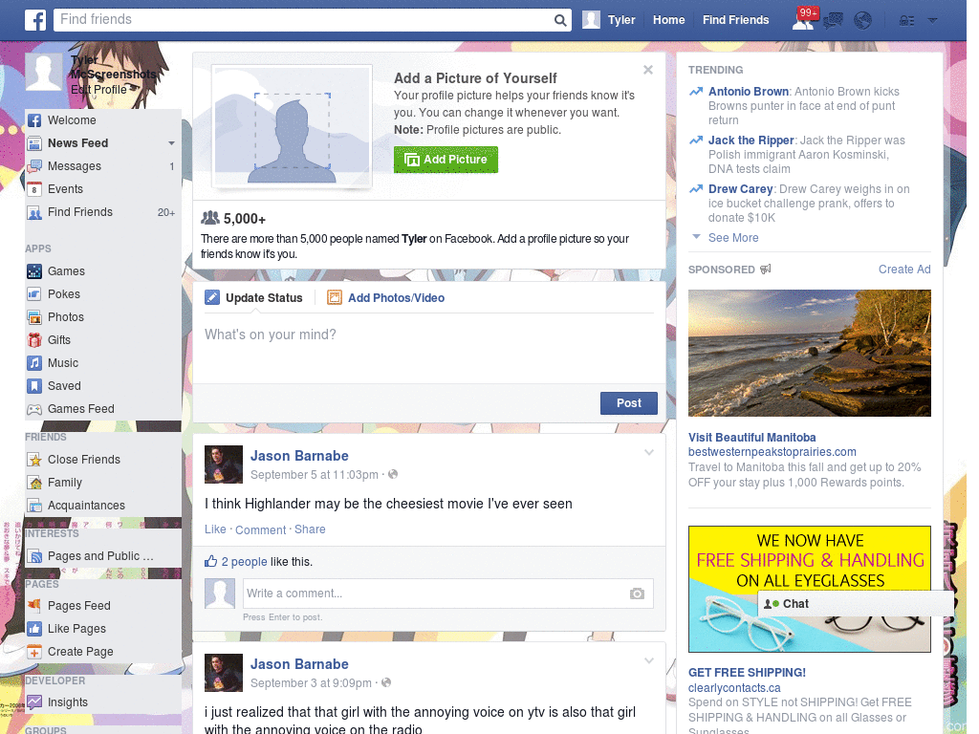
Task: Open Gifts in sidebar
Action: point(103,340)
